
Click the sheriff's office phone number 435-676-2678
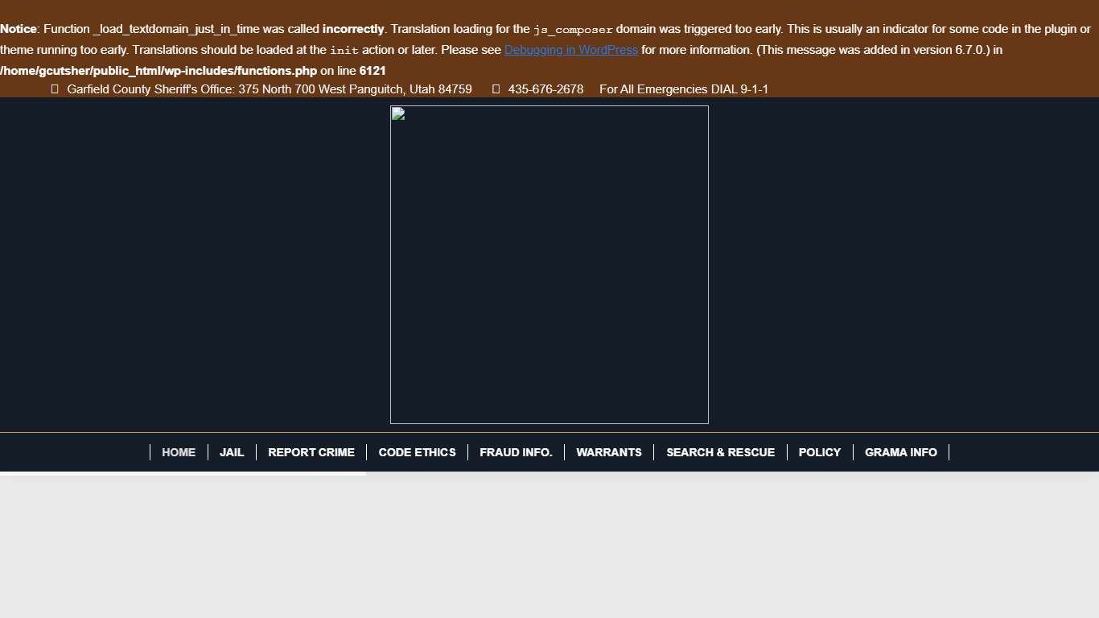pos(545,89)
